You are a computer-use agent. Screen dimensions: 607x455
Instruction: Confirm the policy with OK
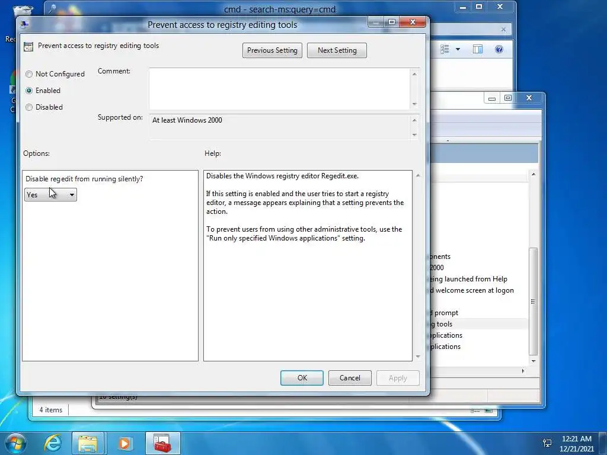click(x=302, y=378)
